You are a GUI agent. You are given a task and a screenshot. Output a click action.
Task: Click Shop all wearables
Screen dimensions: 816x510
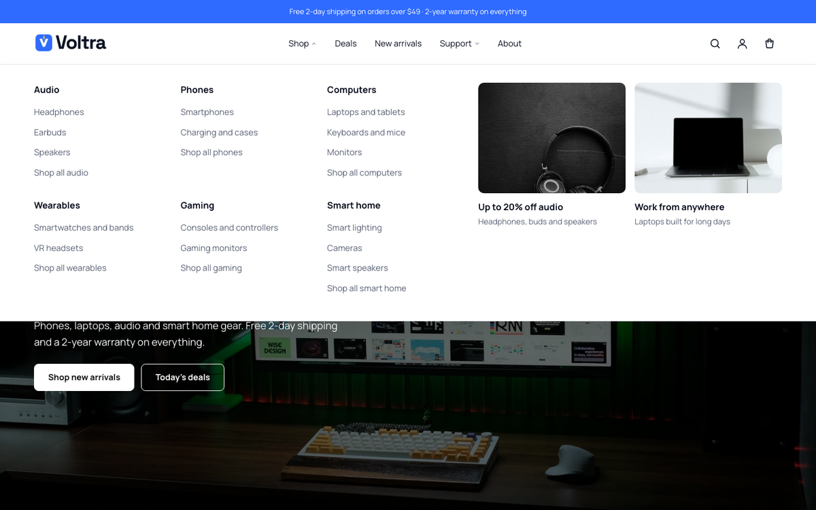70,268
